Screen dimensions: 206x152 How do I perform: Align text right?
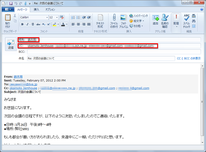[x=83, y=24]
